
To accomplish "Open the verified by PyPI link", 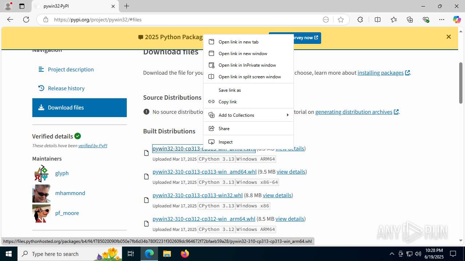I will (93, 145).
